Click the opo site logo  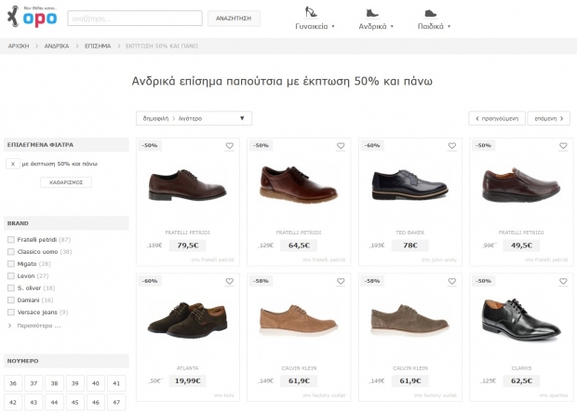[x=33, y=17]
